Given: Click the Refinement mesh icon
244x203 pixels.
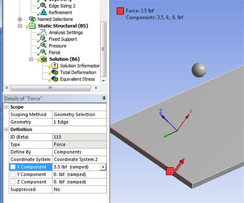Looking at the screenshot, I should click(x=44, y=12).
